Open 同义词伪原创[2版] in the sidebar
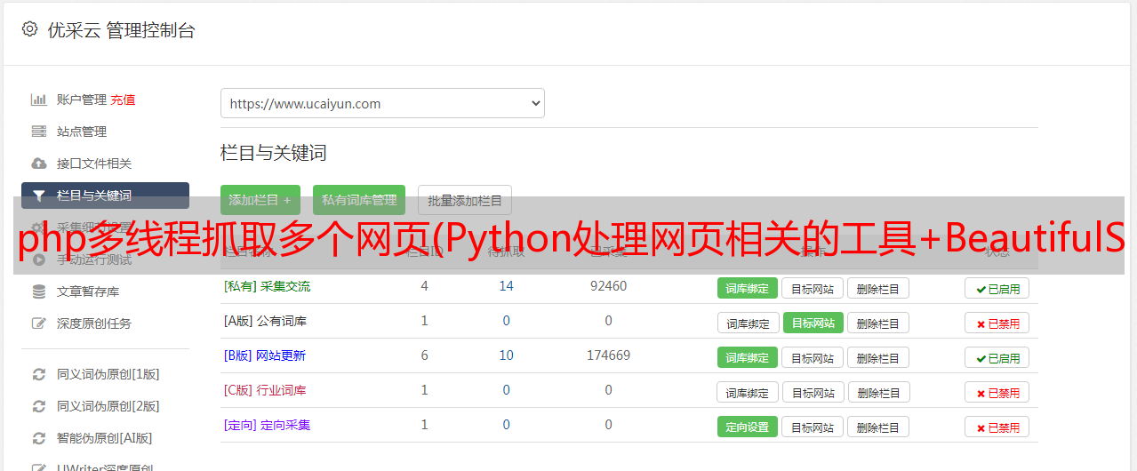The width and height of the screenshot is (1137, 471). click(108, 406)
